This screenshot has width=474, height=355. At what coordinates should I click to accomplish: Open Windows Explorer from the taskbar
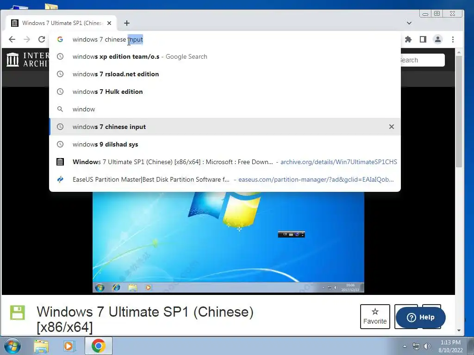tap(41, 346)
